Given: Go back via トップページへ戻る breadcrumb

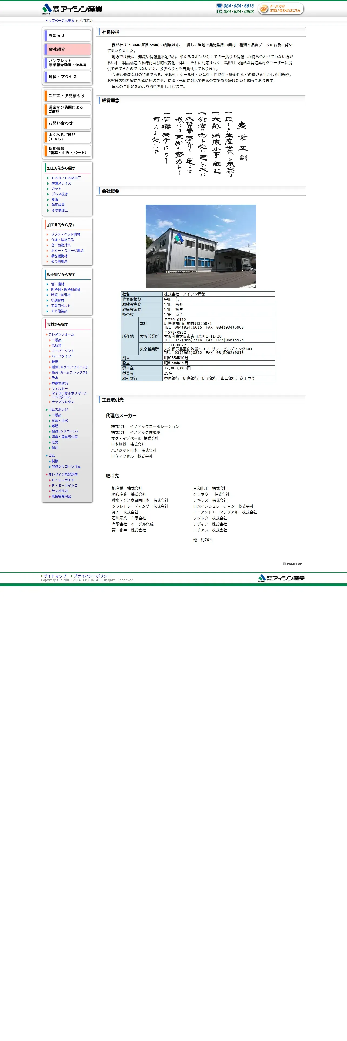Looking at the screenshot, I should 59,21.
